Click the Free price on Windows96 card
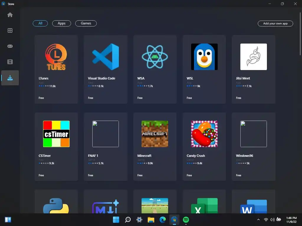The height and width of the screenshot is (226, 302). [x=238, y=175]
